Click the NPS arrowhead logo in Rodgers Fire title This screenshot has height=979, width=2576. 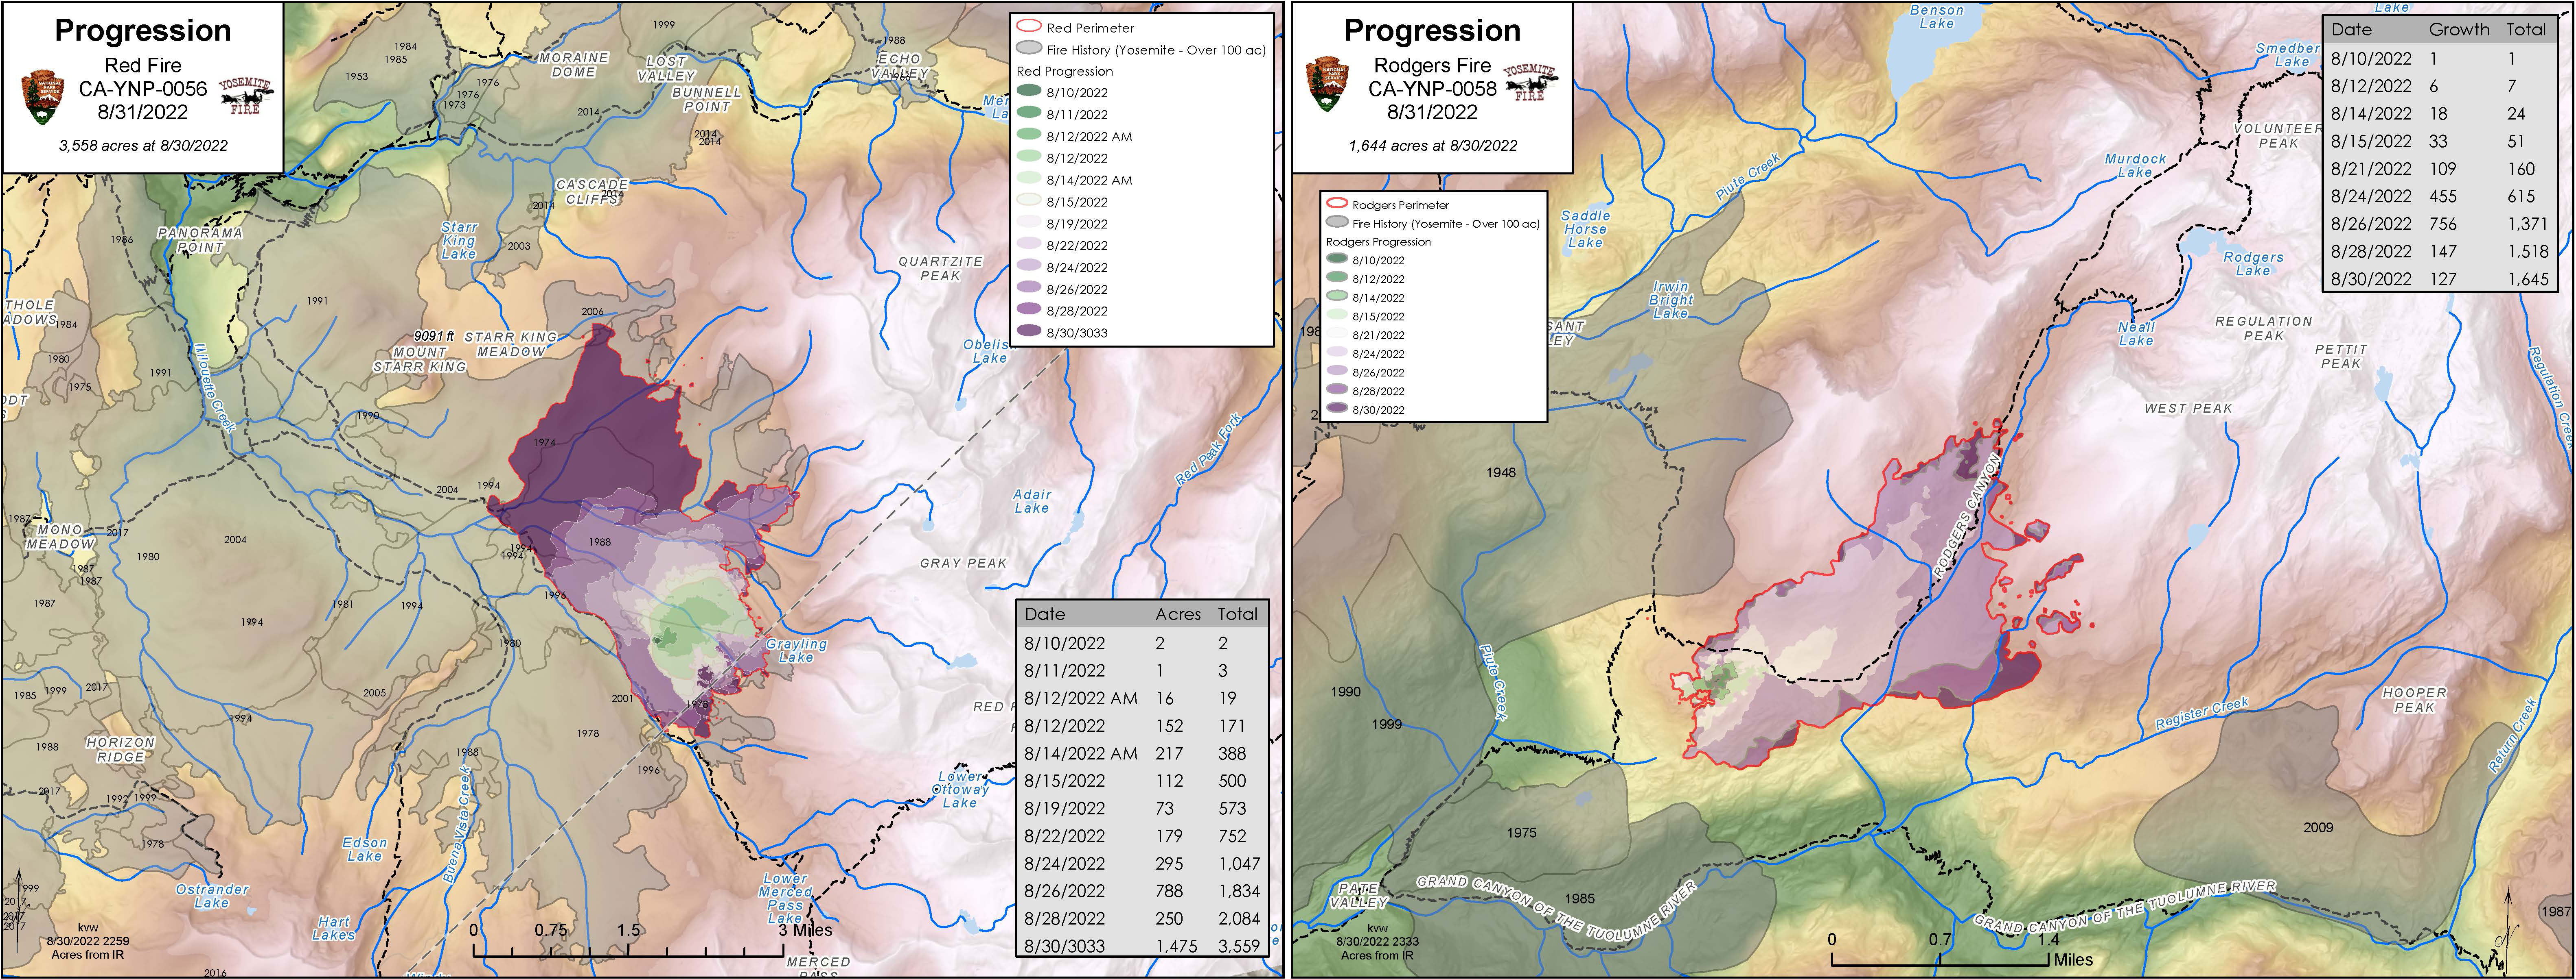point(1328,84)
